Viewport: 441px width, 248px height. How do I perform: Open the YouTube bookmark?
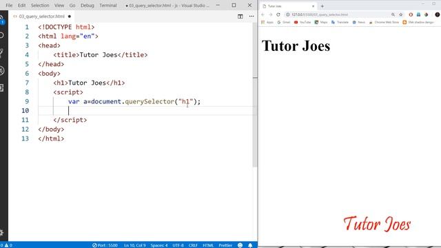(302, 22)
